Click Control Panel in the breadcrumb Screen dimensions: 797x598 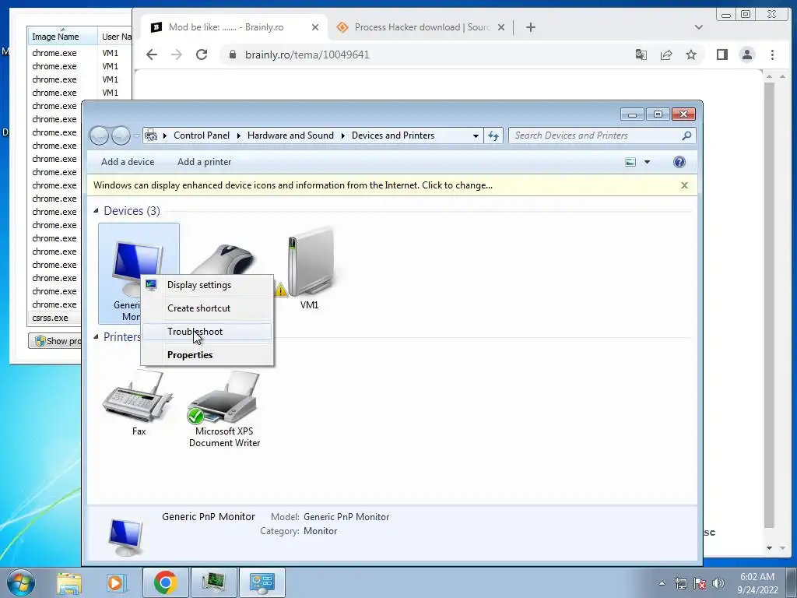[202, 135]
